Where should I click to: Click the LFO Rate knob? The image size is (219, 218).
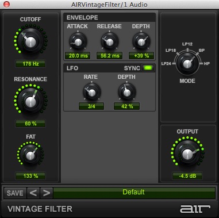pyautogui.click(x=92, y=92)
